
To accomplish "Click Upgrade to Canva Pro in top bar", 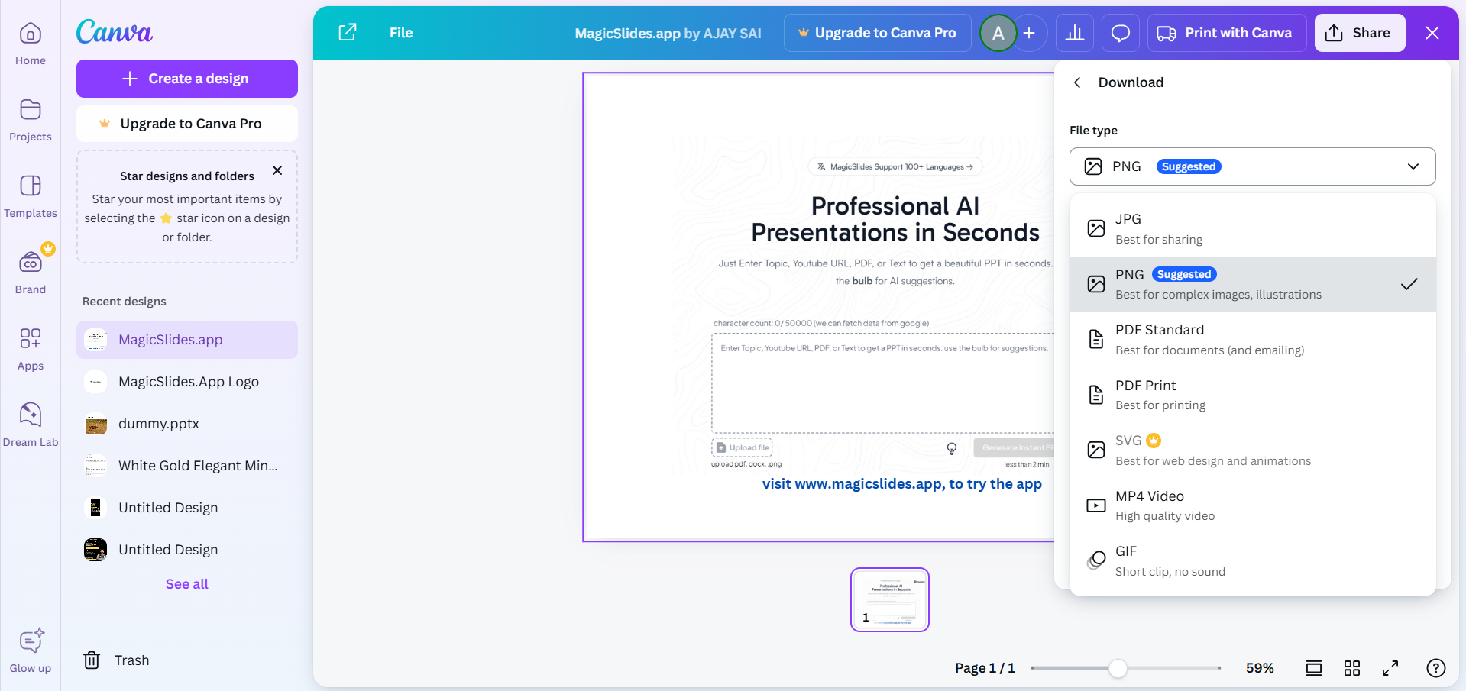I will 878,33.
